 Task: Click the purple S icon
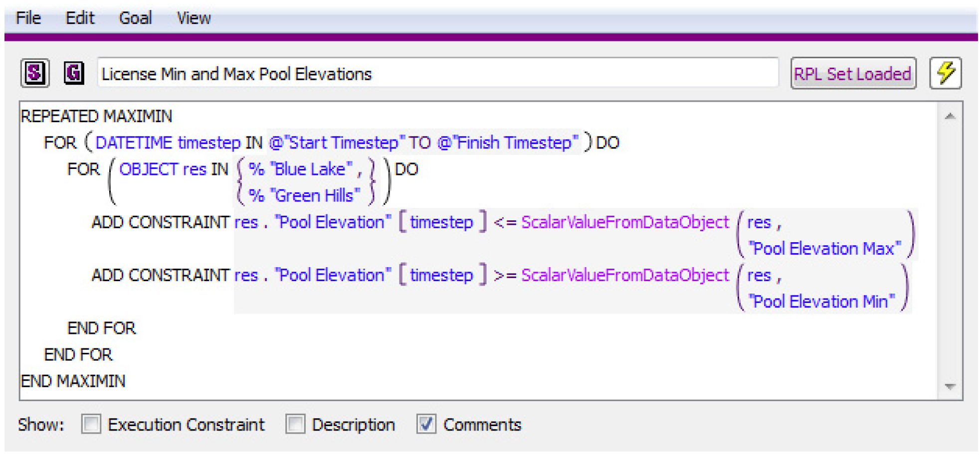[x=34, y=73]
